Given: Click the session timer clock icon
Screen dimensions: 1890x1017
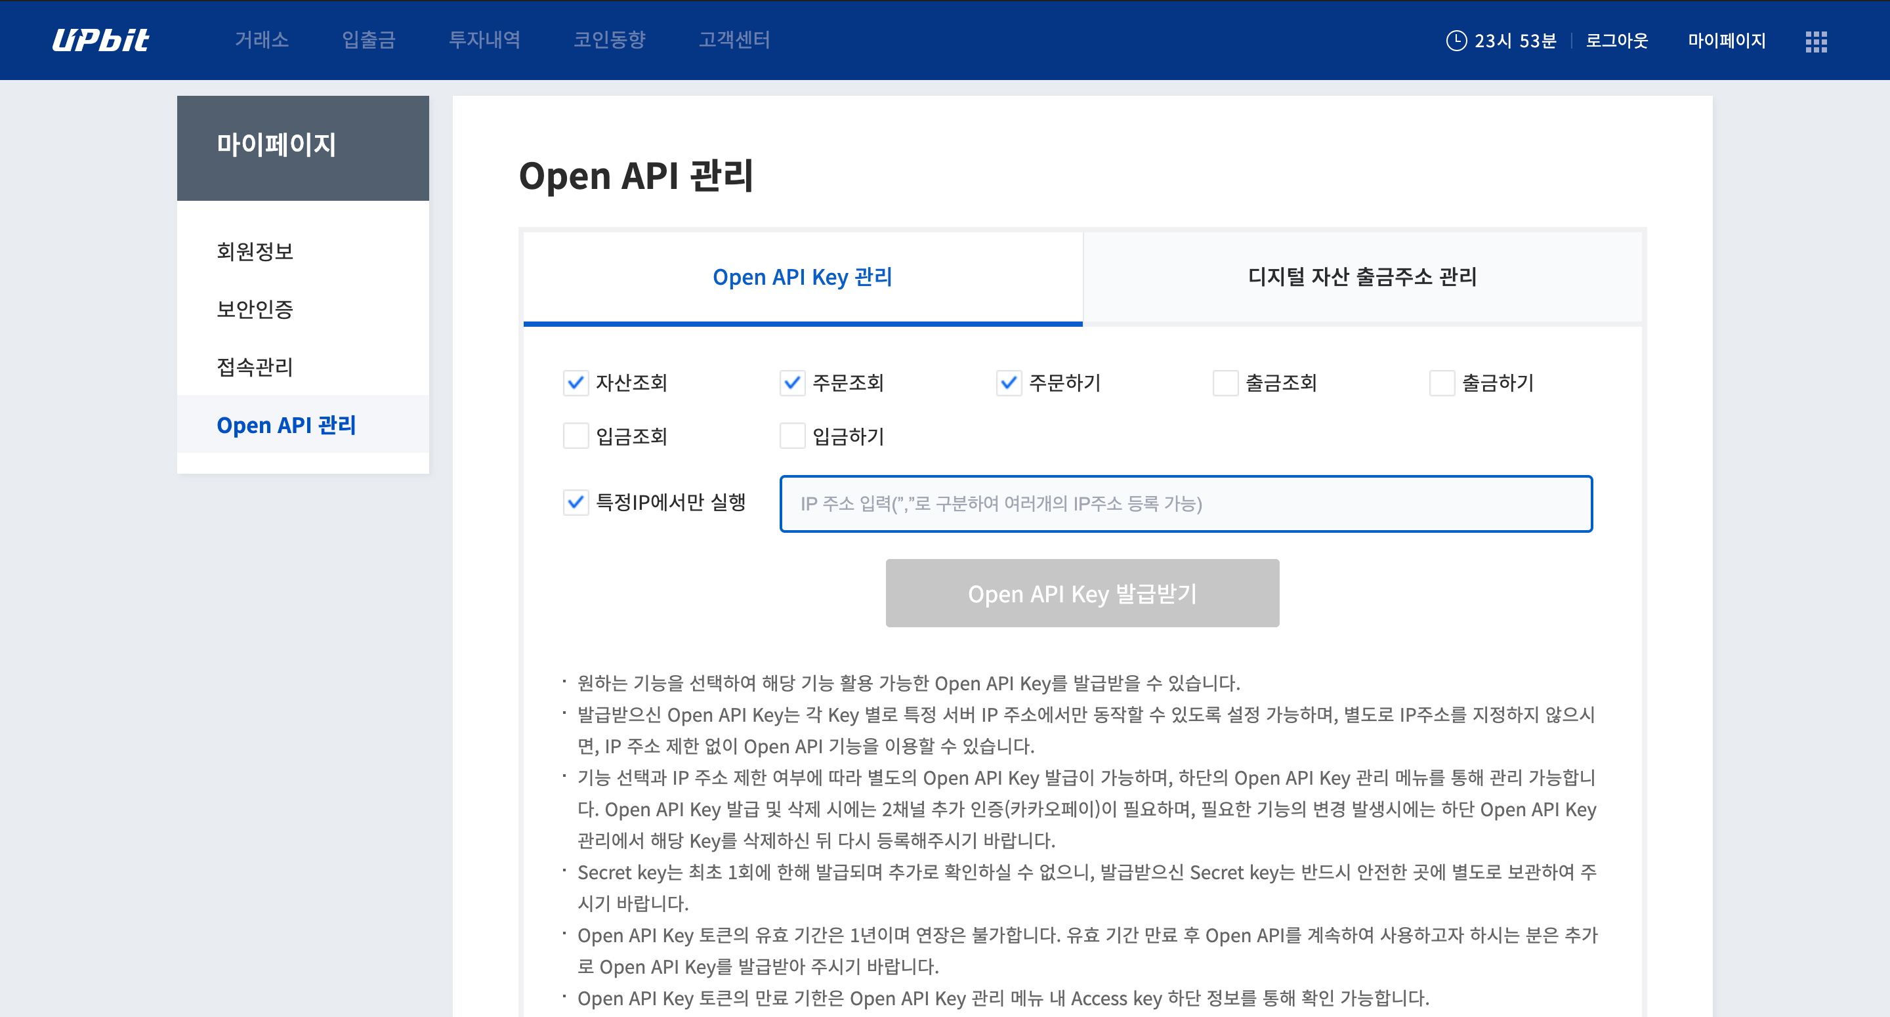Looking at the screenshot, I should [1456, 41].
